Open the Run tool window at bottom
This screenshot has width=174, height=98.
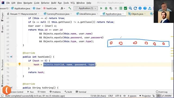30,92
